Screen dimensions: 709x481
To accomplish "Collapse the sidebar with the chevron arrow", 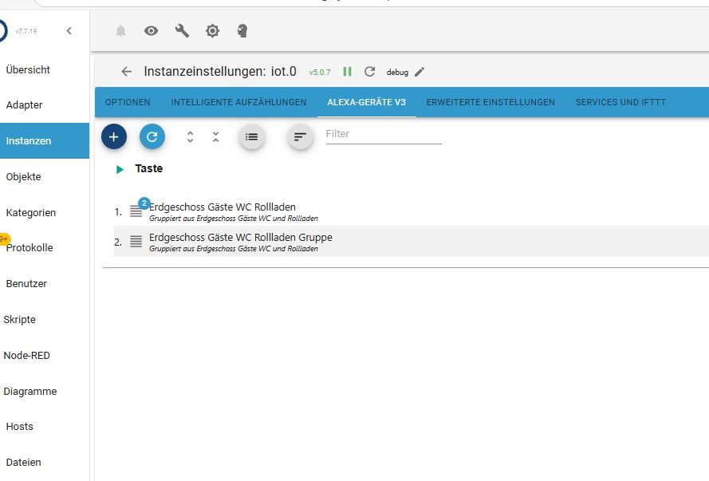I will 69,31.
